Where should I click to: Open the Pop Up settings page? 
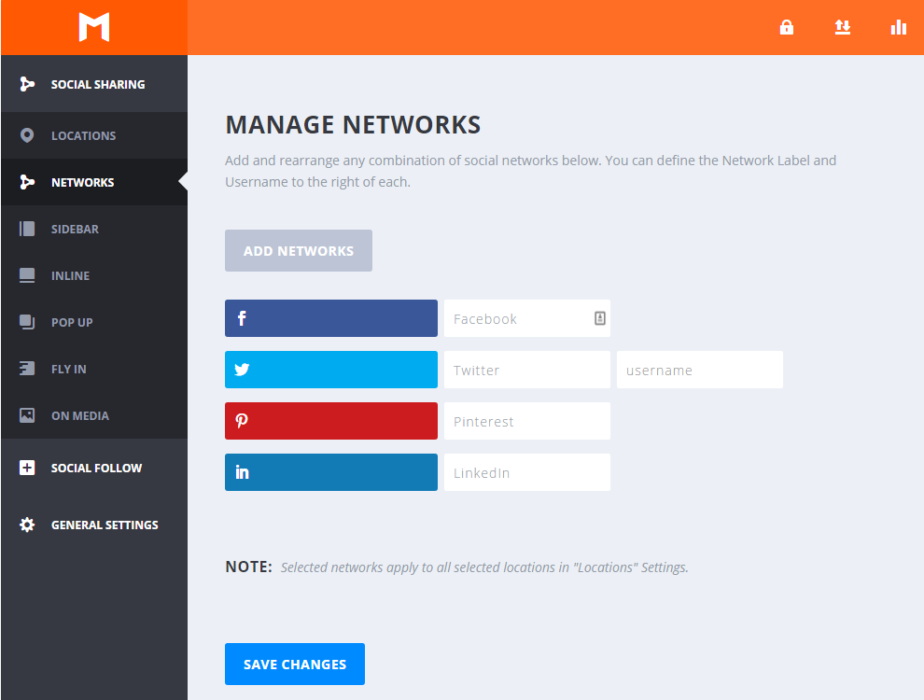pos(72,322)
